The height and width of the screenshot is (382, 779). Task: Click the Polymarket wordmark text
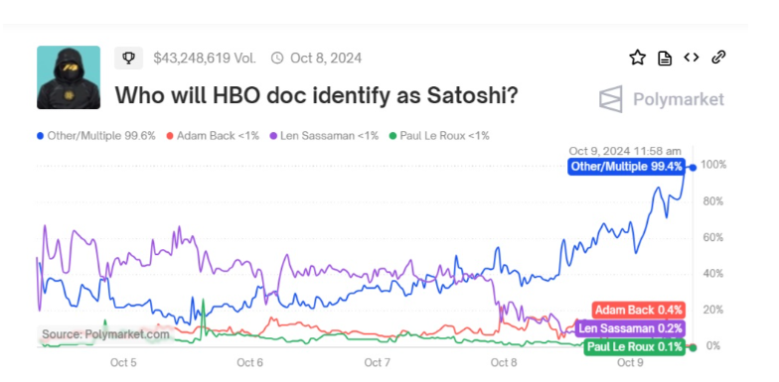coord(678,99)
